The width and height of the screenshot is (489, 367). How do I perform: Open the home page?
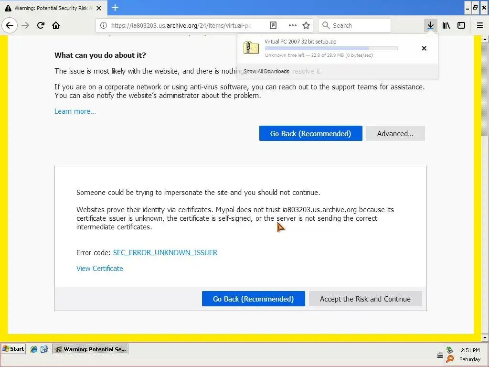tap(56, 25)
